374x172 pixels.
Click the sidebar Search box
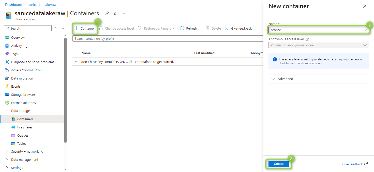coord(28,28)
